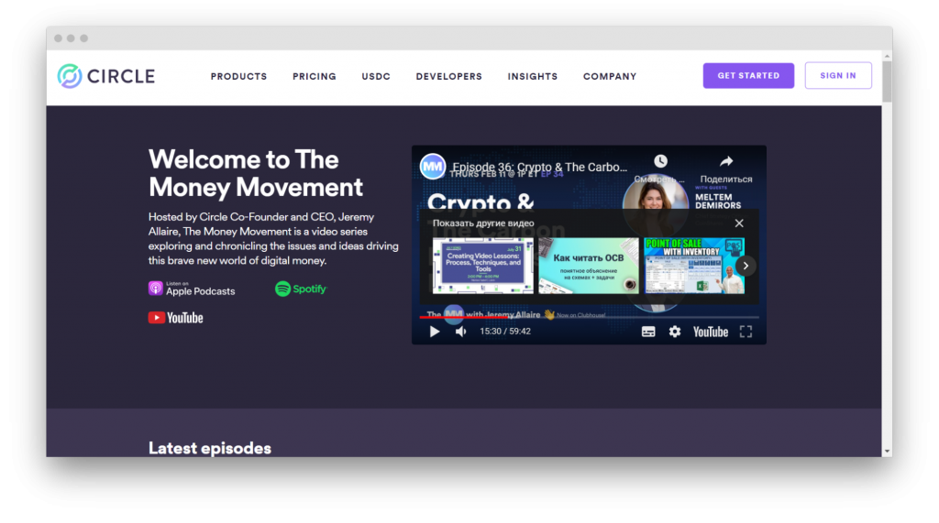Click the Get Started button
939x523 pixels.
click(x=748, y=75)
